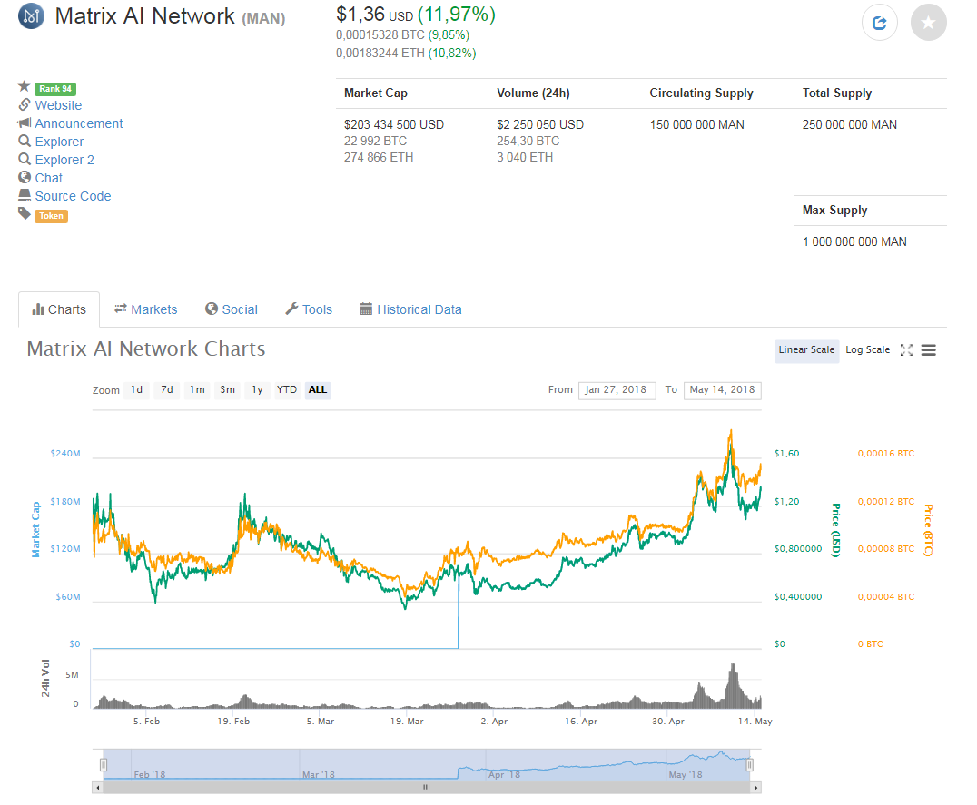This screenshot has width=977, height=805.
Task: Click the right handle of the range navigator
Action: point(750,764)
